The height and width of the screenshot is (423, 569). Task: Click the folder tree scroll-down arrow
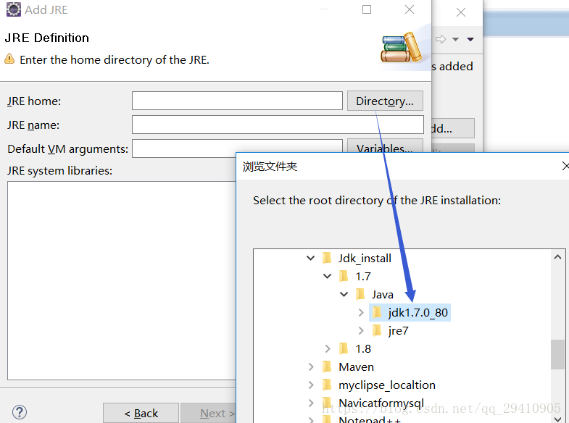coord(557,419)
